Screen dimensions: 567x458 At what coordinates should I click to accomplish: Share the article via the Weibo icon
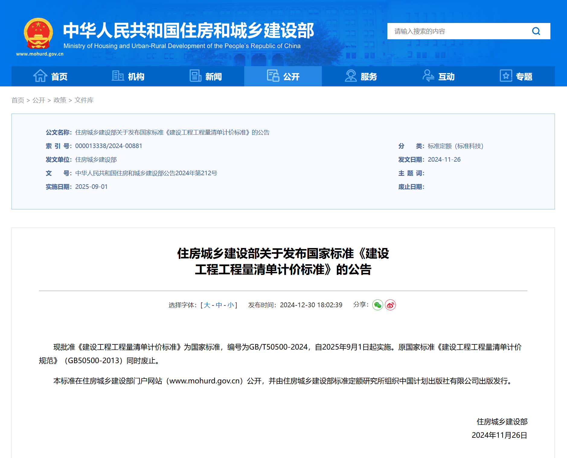(x=390, y=305)
